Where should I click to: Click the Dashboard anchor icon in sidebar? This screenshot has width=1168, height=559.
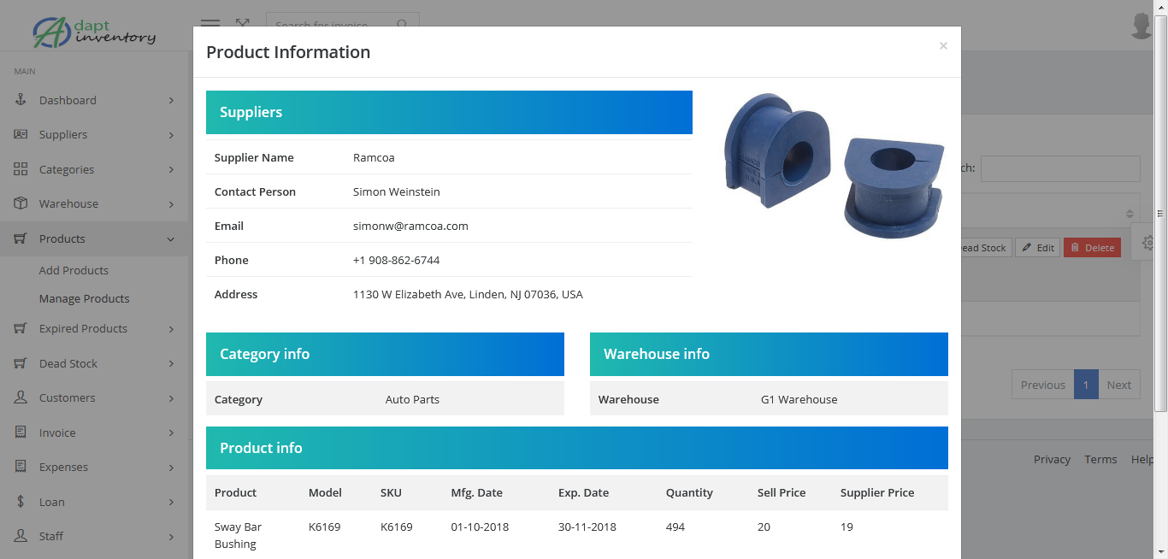21,100
